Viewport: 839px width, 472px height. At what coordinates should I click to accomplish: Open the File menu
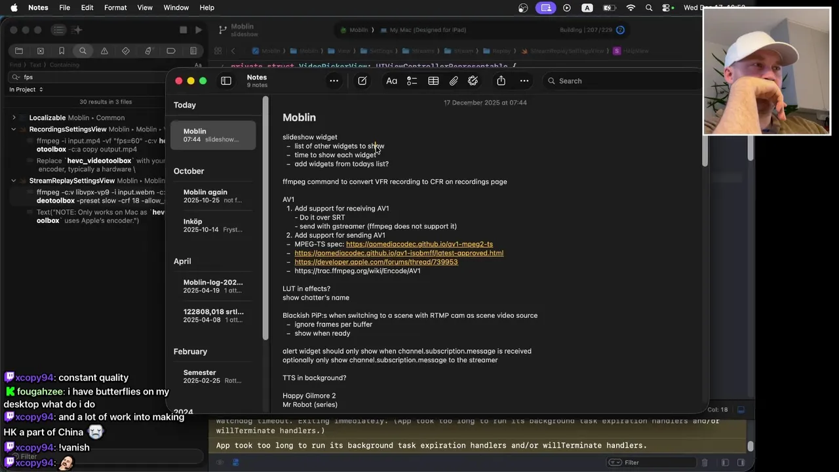click(64, 7)
